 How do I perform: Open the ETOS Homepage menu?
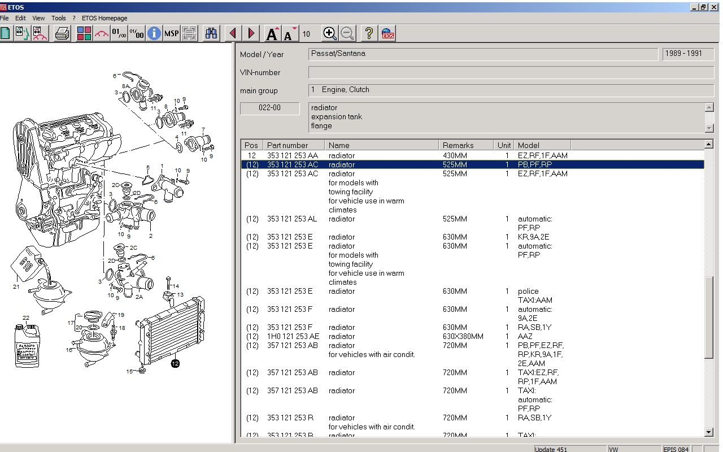pyautogui.click(x=104, y=18)
